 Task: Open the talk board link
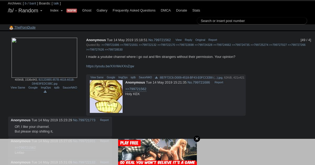tap(56, 3)
